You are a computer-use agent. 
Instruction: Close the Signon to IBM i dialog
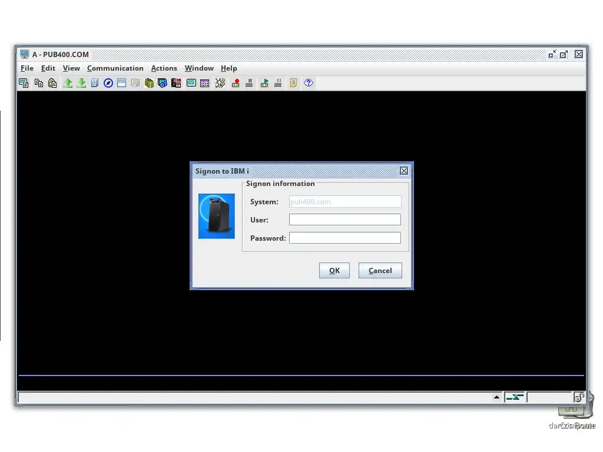point(404,171)
